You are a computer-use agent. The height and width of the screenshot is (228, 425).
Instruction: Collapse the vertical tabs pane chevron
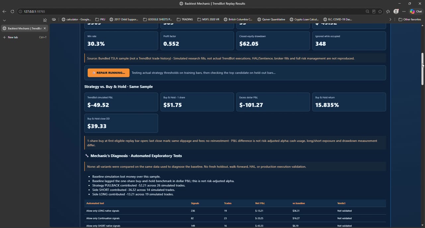pyautogui.click(x=4, y=20)
